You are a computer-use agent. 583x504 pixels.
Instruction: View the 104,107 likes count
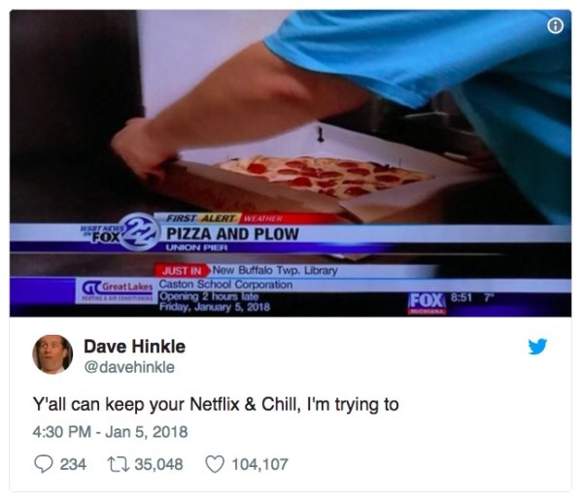(x=259, y=464)
